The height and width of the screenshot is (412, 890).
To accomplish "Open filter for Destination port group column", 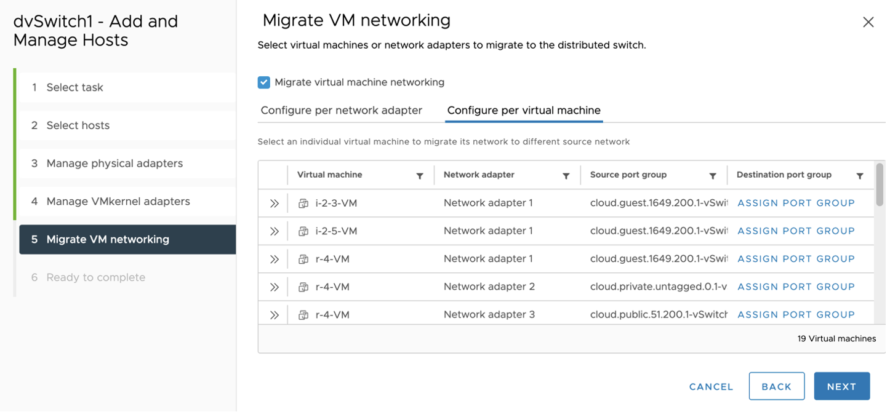I will coord(860,176).
